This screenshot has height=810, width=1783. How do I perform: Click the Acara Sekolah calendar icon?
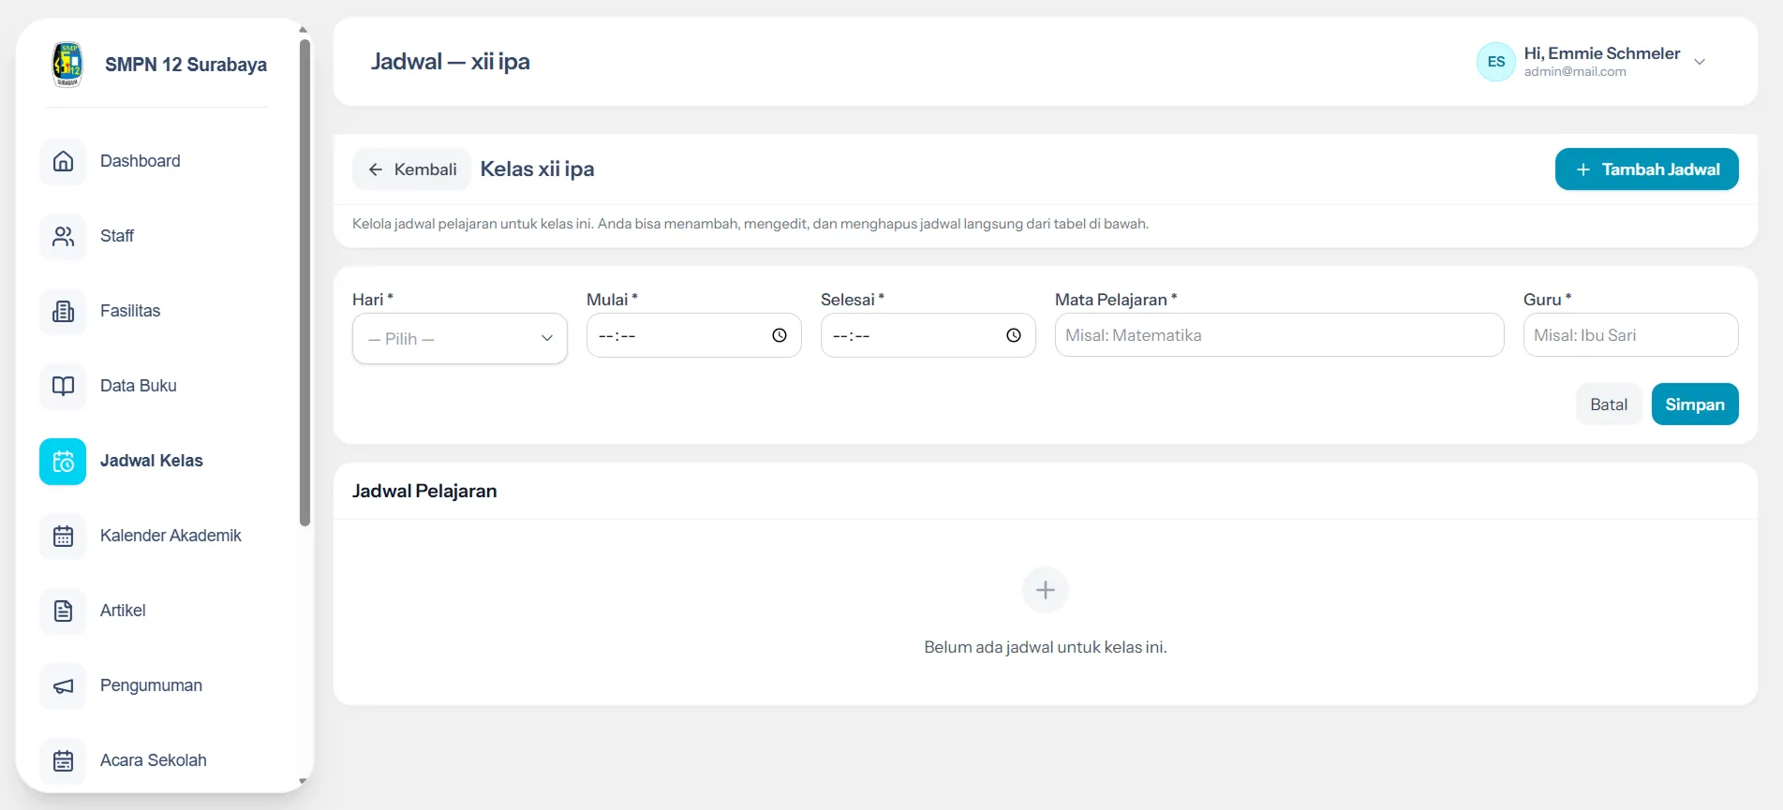tap(63, 760)
